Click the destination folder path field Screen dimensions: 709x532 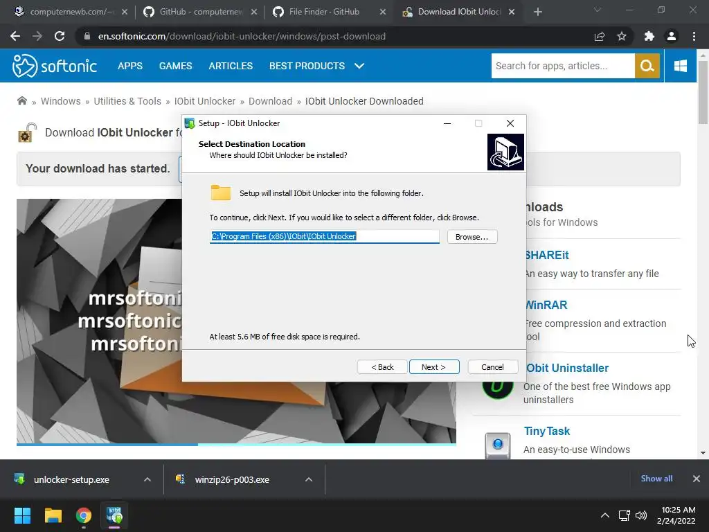coord(324,236)
